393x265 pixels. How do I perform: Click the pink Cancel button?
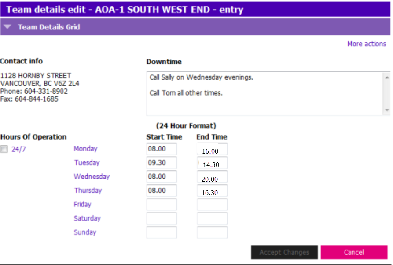click(x=354, y=252)
